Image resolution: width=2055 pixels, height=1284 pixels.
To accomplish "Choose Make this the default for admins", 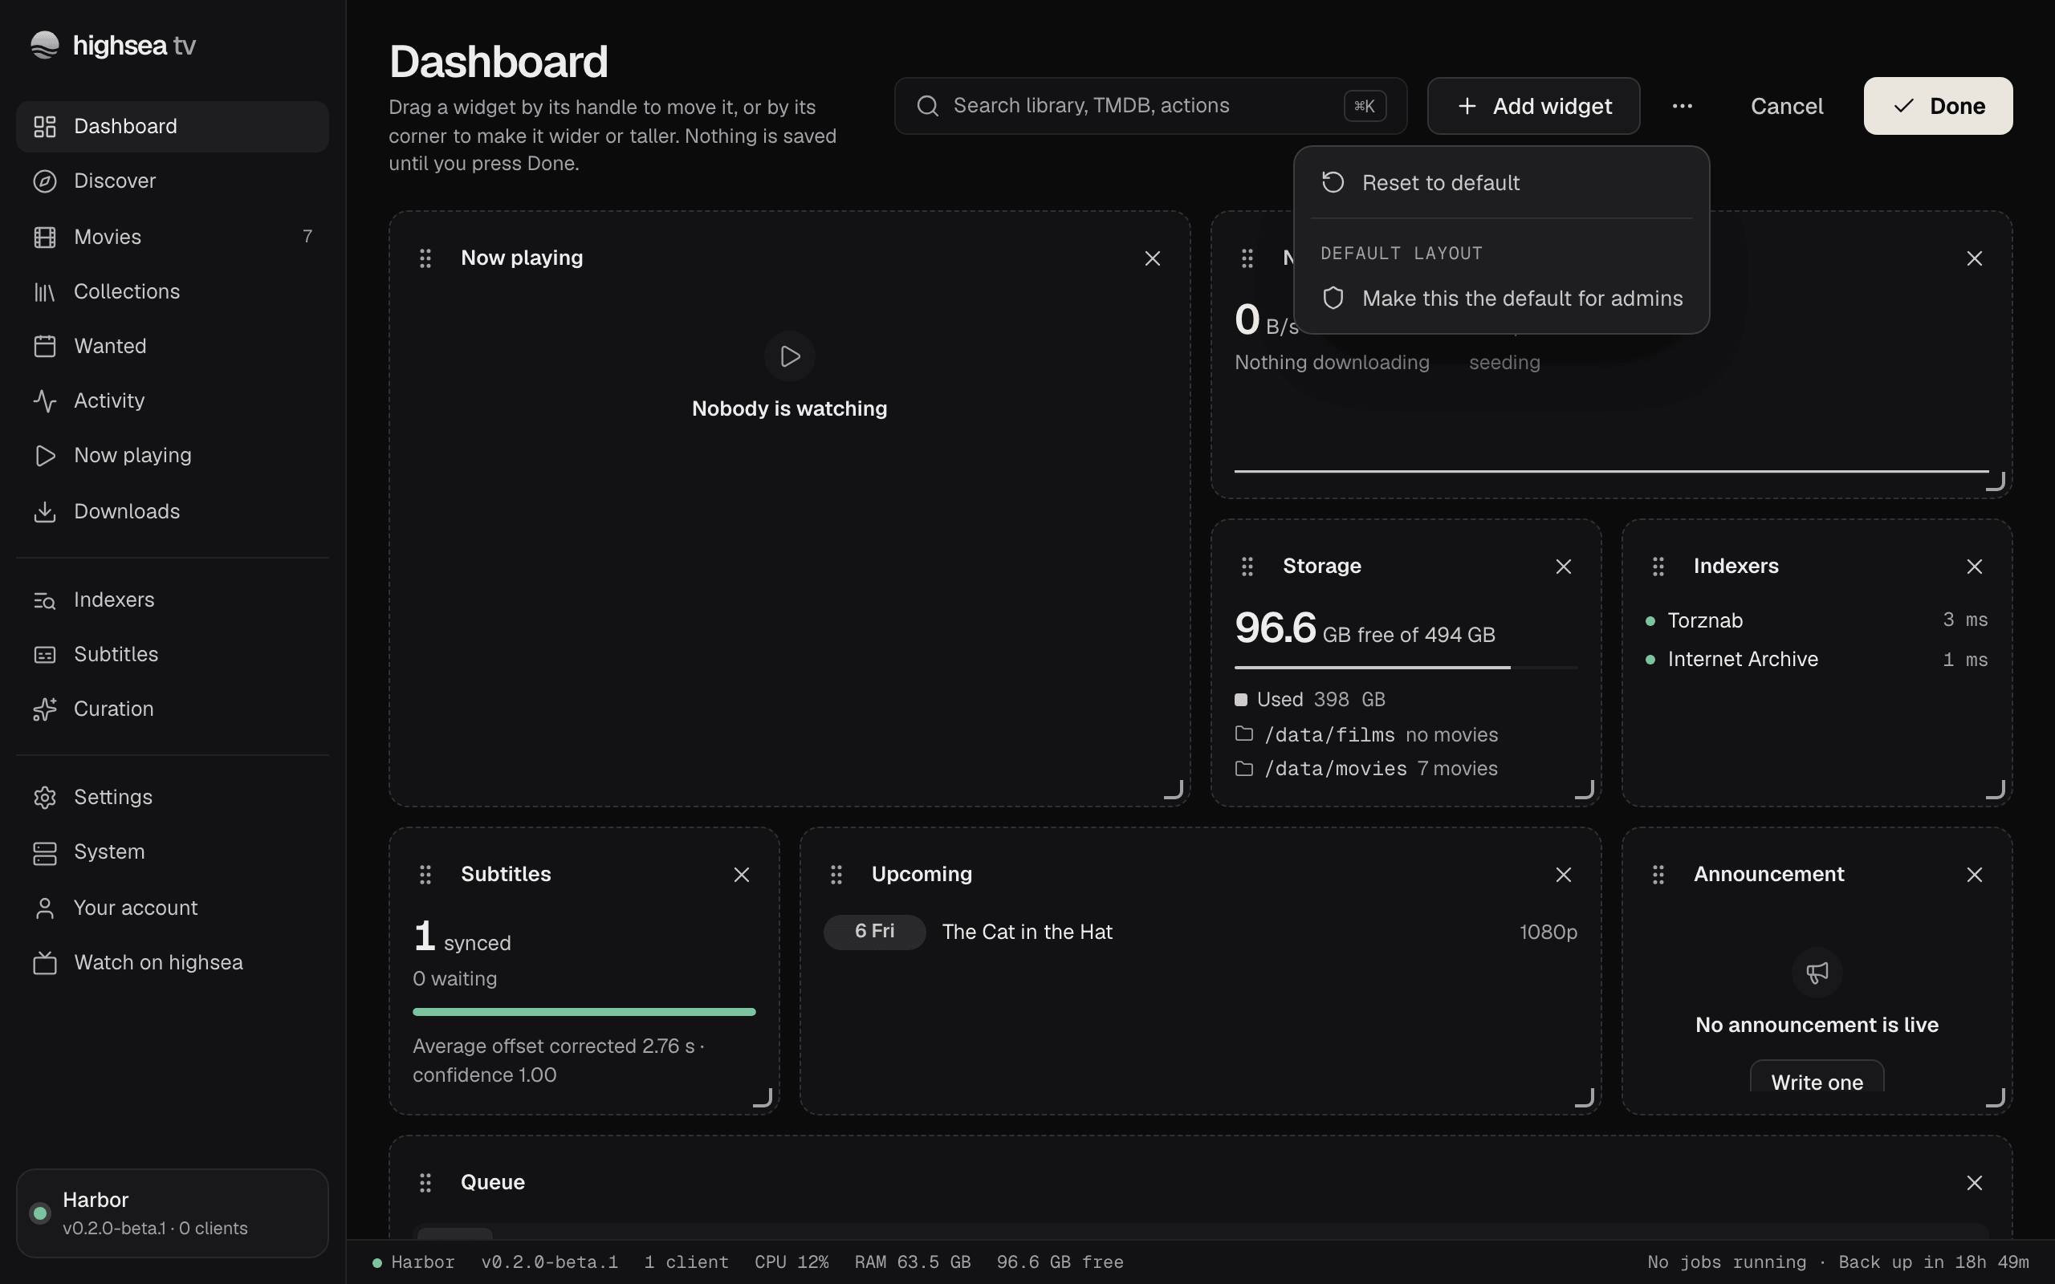I will (1501, 299).
